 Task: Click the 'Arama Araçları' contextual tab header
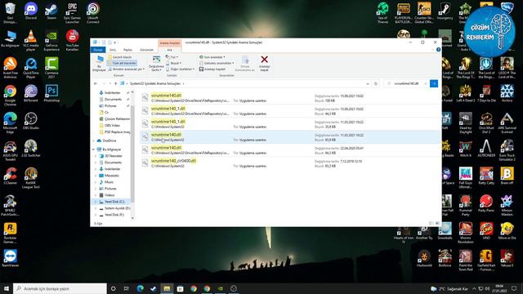pyautogui.click(x=170, y=43)
